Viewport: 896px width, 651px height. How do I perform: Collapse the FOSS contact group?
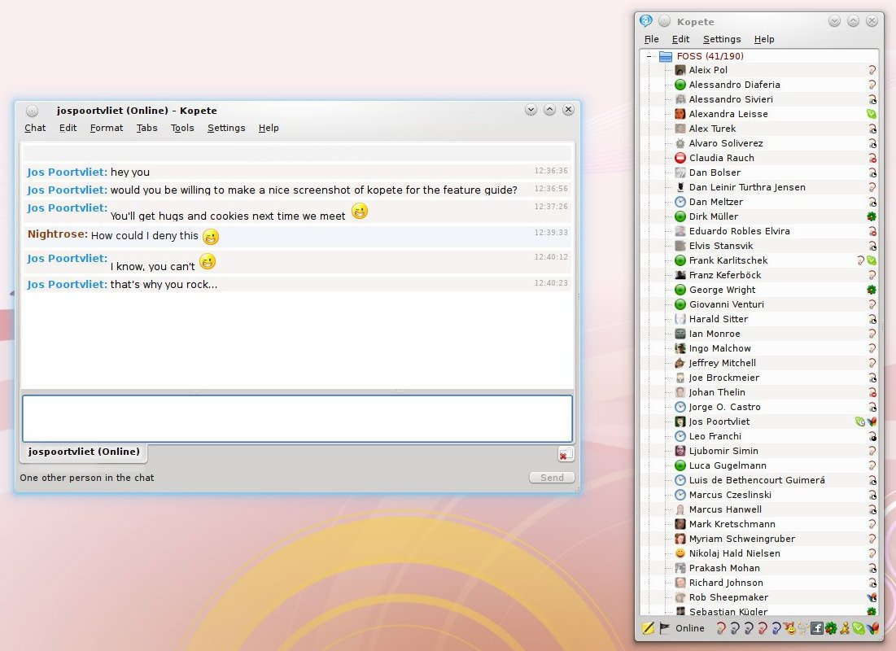point(650,57)
